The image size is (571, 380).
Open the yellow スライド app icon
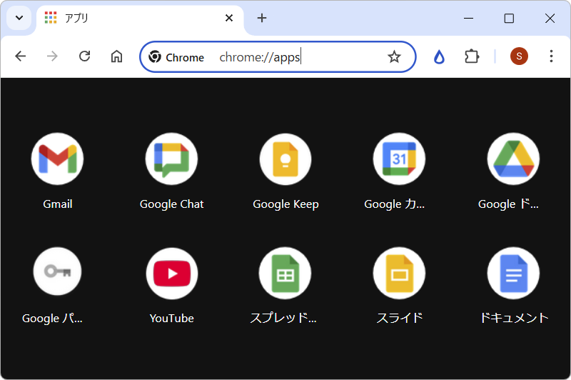coord(399,273)
